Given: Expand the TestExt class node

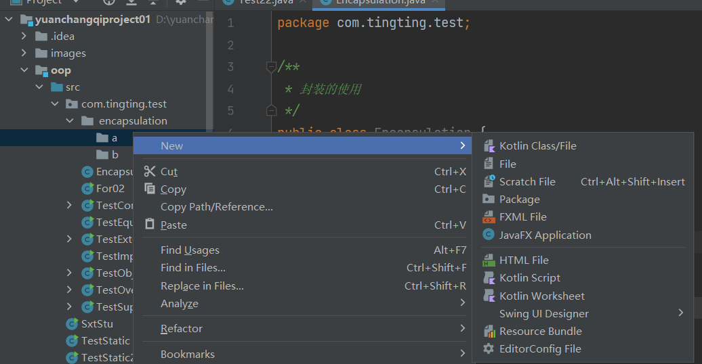Looking at the screenshot, I should pyautogui.click(x=69, y=240).
